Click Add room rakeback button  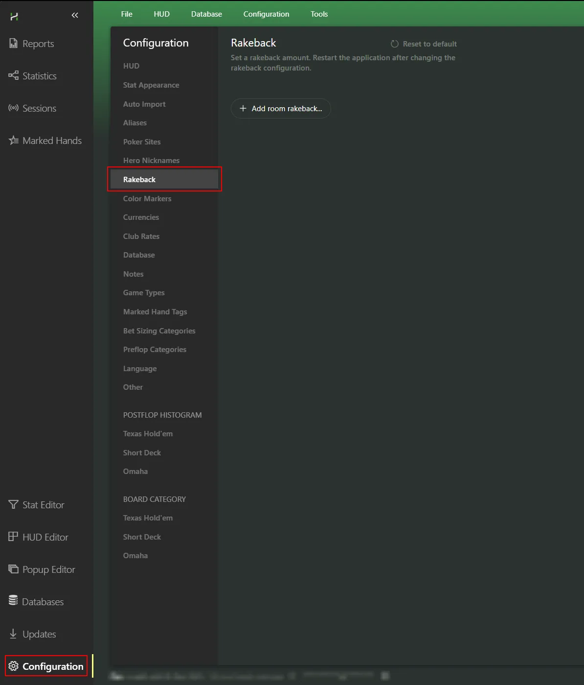[281, 109]
